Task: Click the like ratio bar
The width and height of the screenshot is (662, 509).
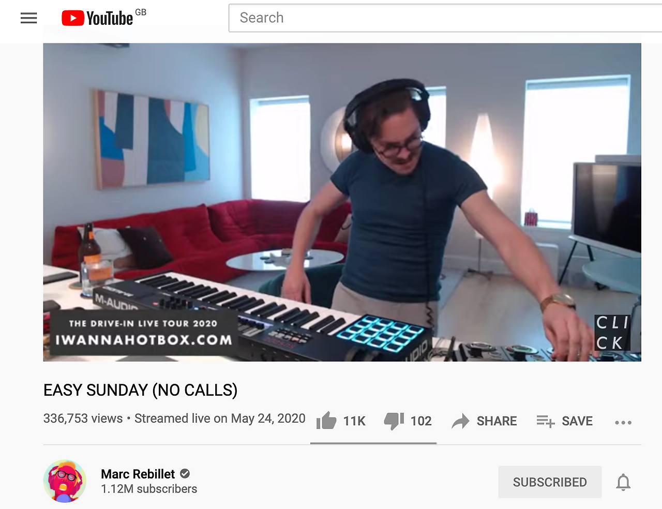Action: click(x=373, y=443)
